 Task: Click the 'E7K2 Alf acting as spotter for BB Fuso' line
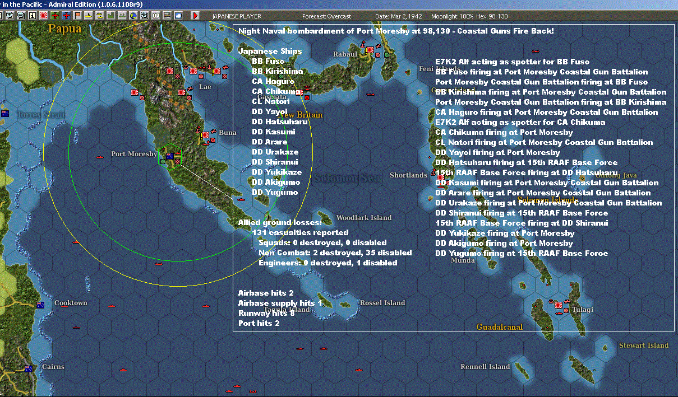coord(513,62)
